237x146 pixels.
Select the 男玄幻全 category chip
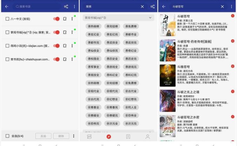click(x=93, y=35)
